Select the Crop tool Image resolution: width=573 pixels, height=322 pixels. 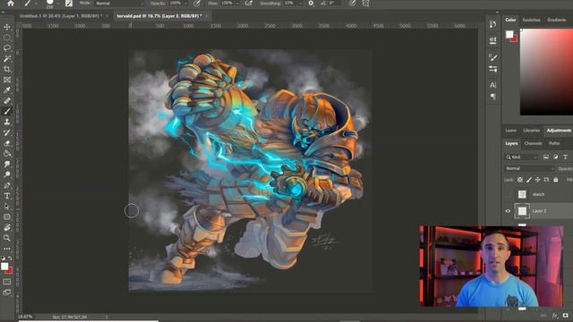tap(7, 70)
